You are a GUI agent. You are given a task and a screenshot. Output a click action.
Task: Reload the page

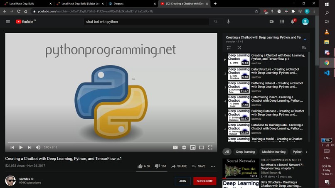click(19, 11)
